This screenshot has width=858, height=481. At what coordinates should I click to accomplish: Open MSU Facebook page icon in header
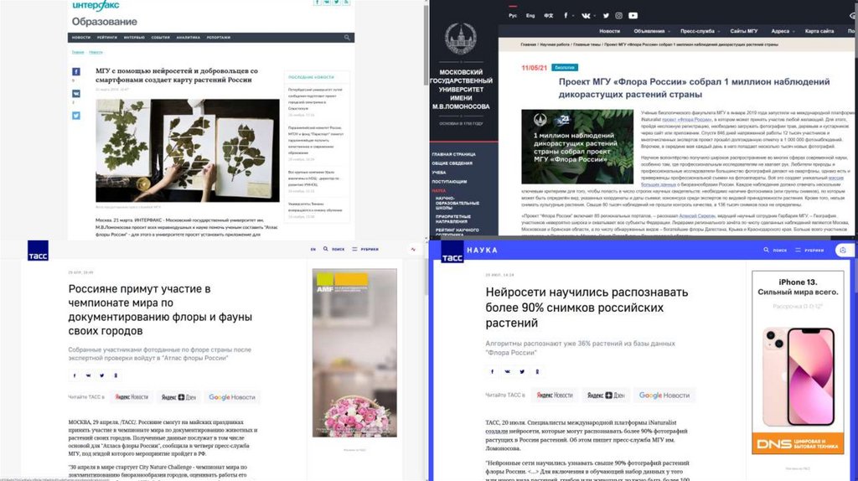566,15
